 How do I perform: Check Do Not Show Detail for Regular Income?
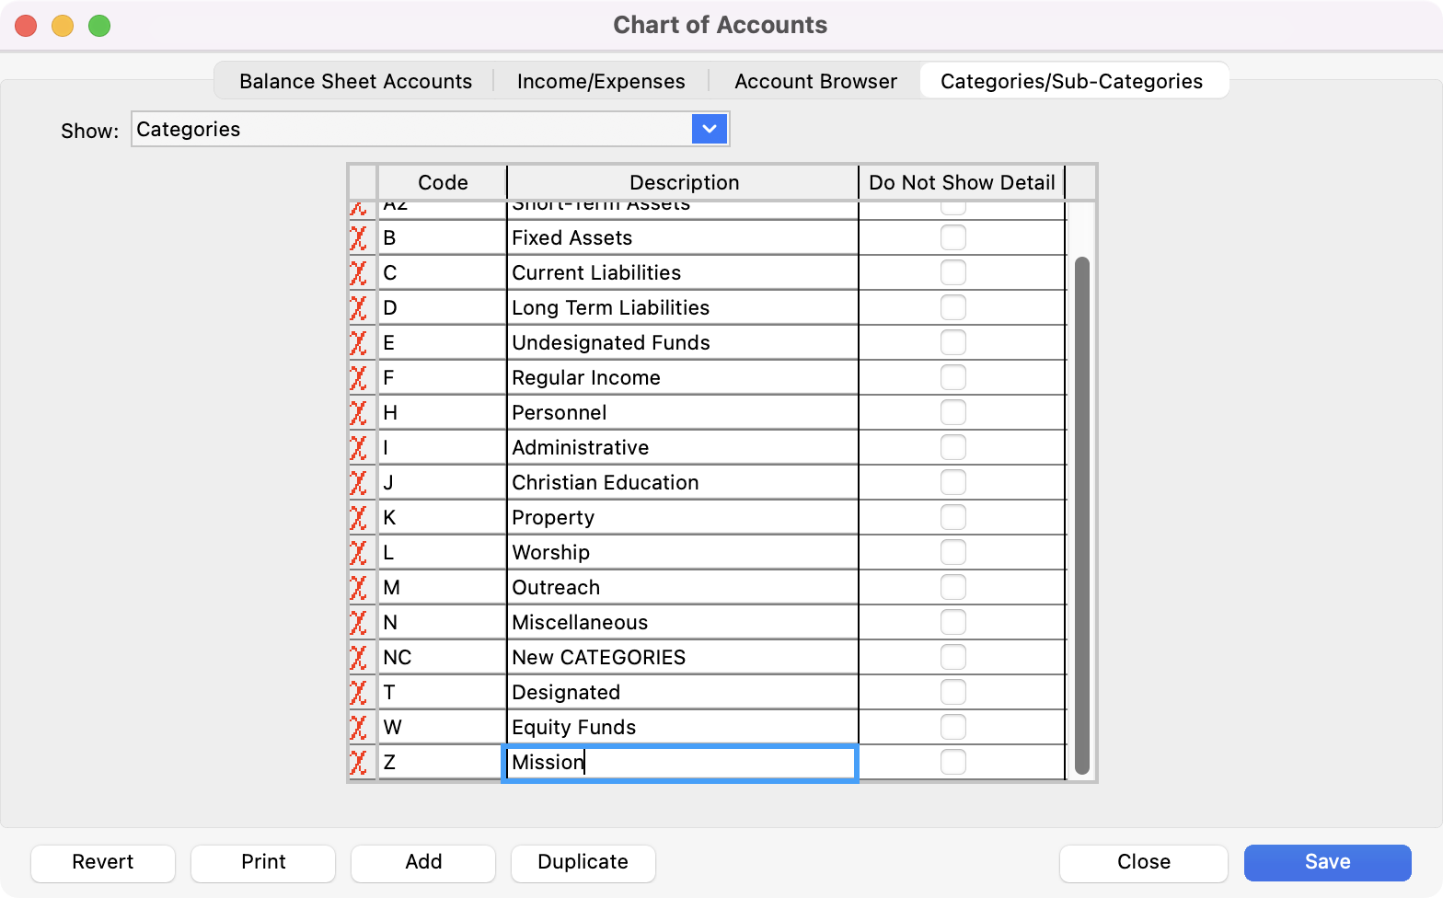(x=952, y=377)
